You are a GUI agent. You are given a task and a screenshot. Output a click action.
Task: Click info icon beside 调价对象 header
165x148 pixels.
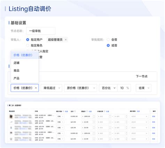click(63, 111)
